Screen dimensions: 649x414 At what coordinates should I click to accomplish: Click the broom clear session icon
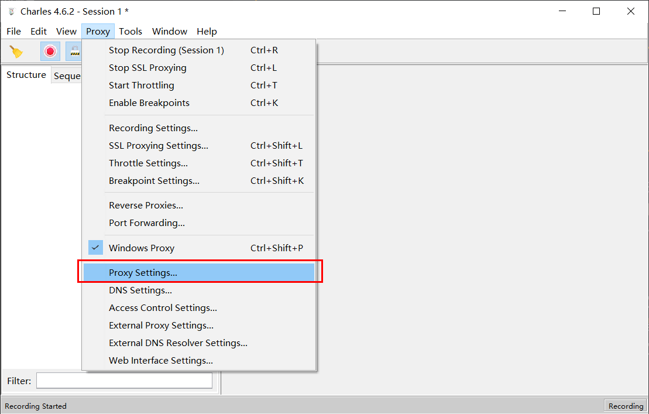tap(16, 52)
